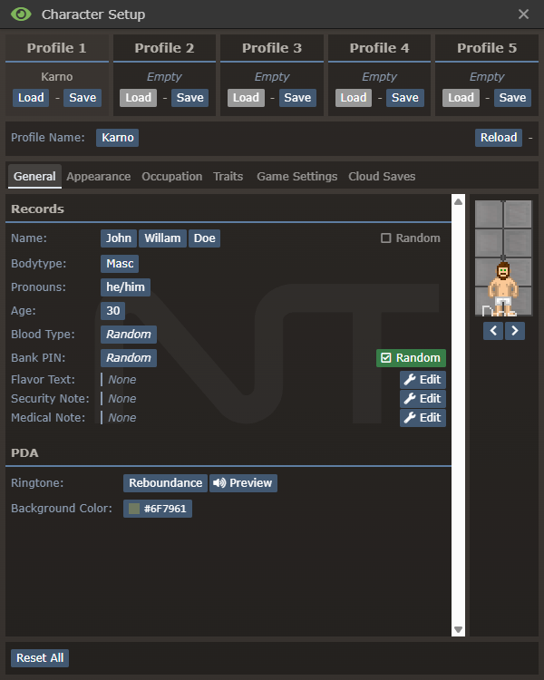
Task: Edit the Medical Note entry
Action: [423, 418]
